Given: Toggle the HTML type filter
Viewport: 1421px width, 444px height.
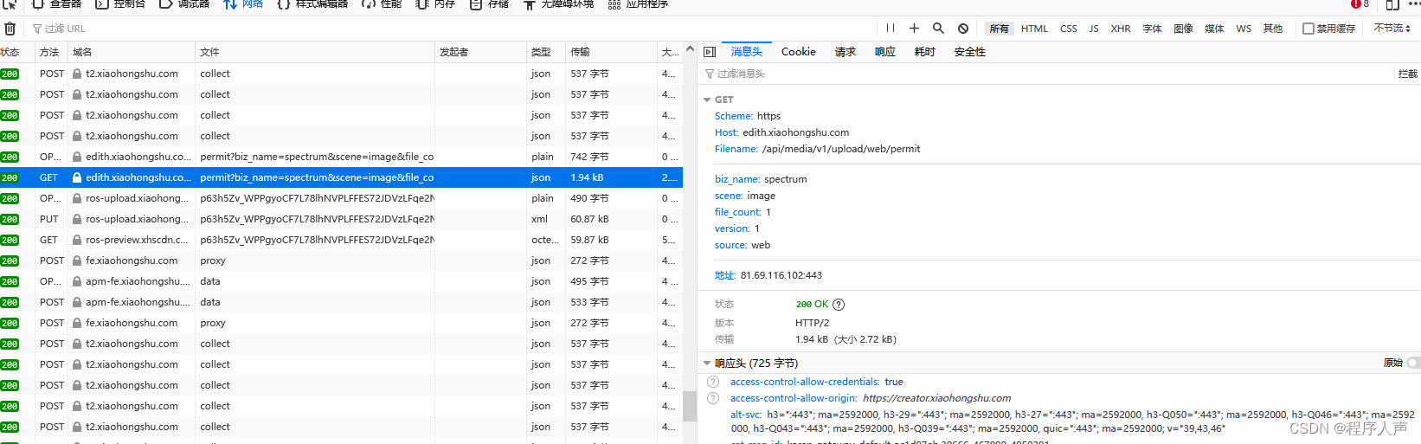Looking at the screenshot, I should coord(1034,29).
